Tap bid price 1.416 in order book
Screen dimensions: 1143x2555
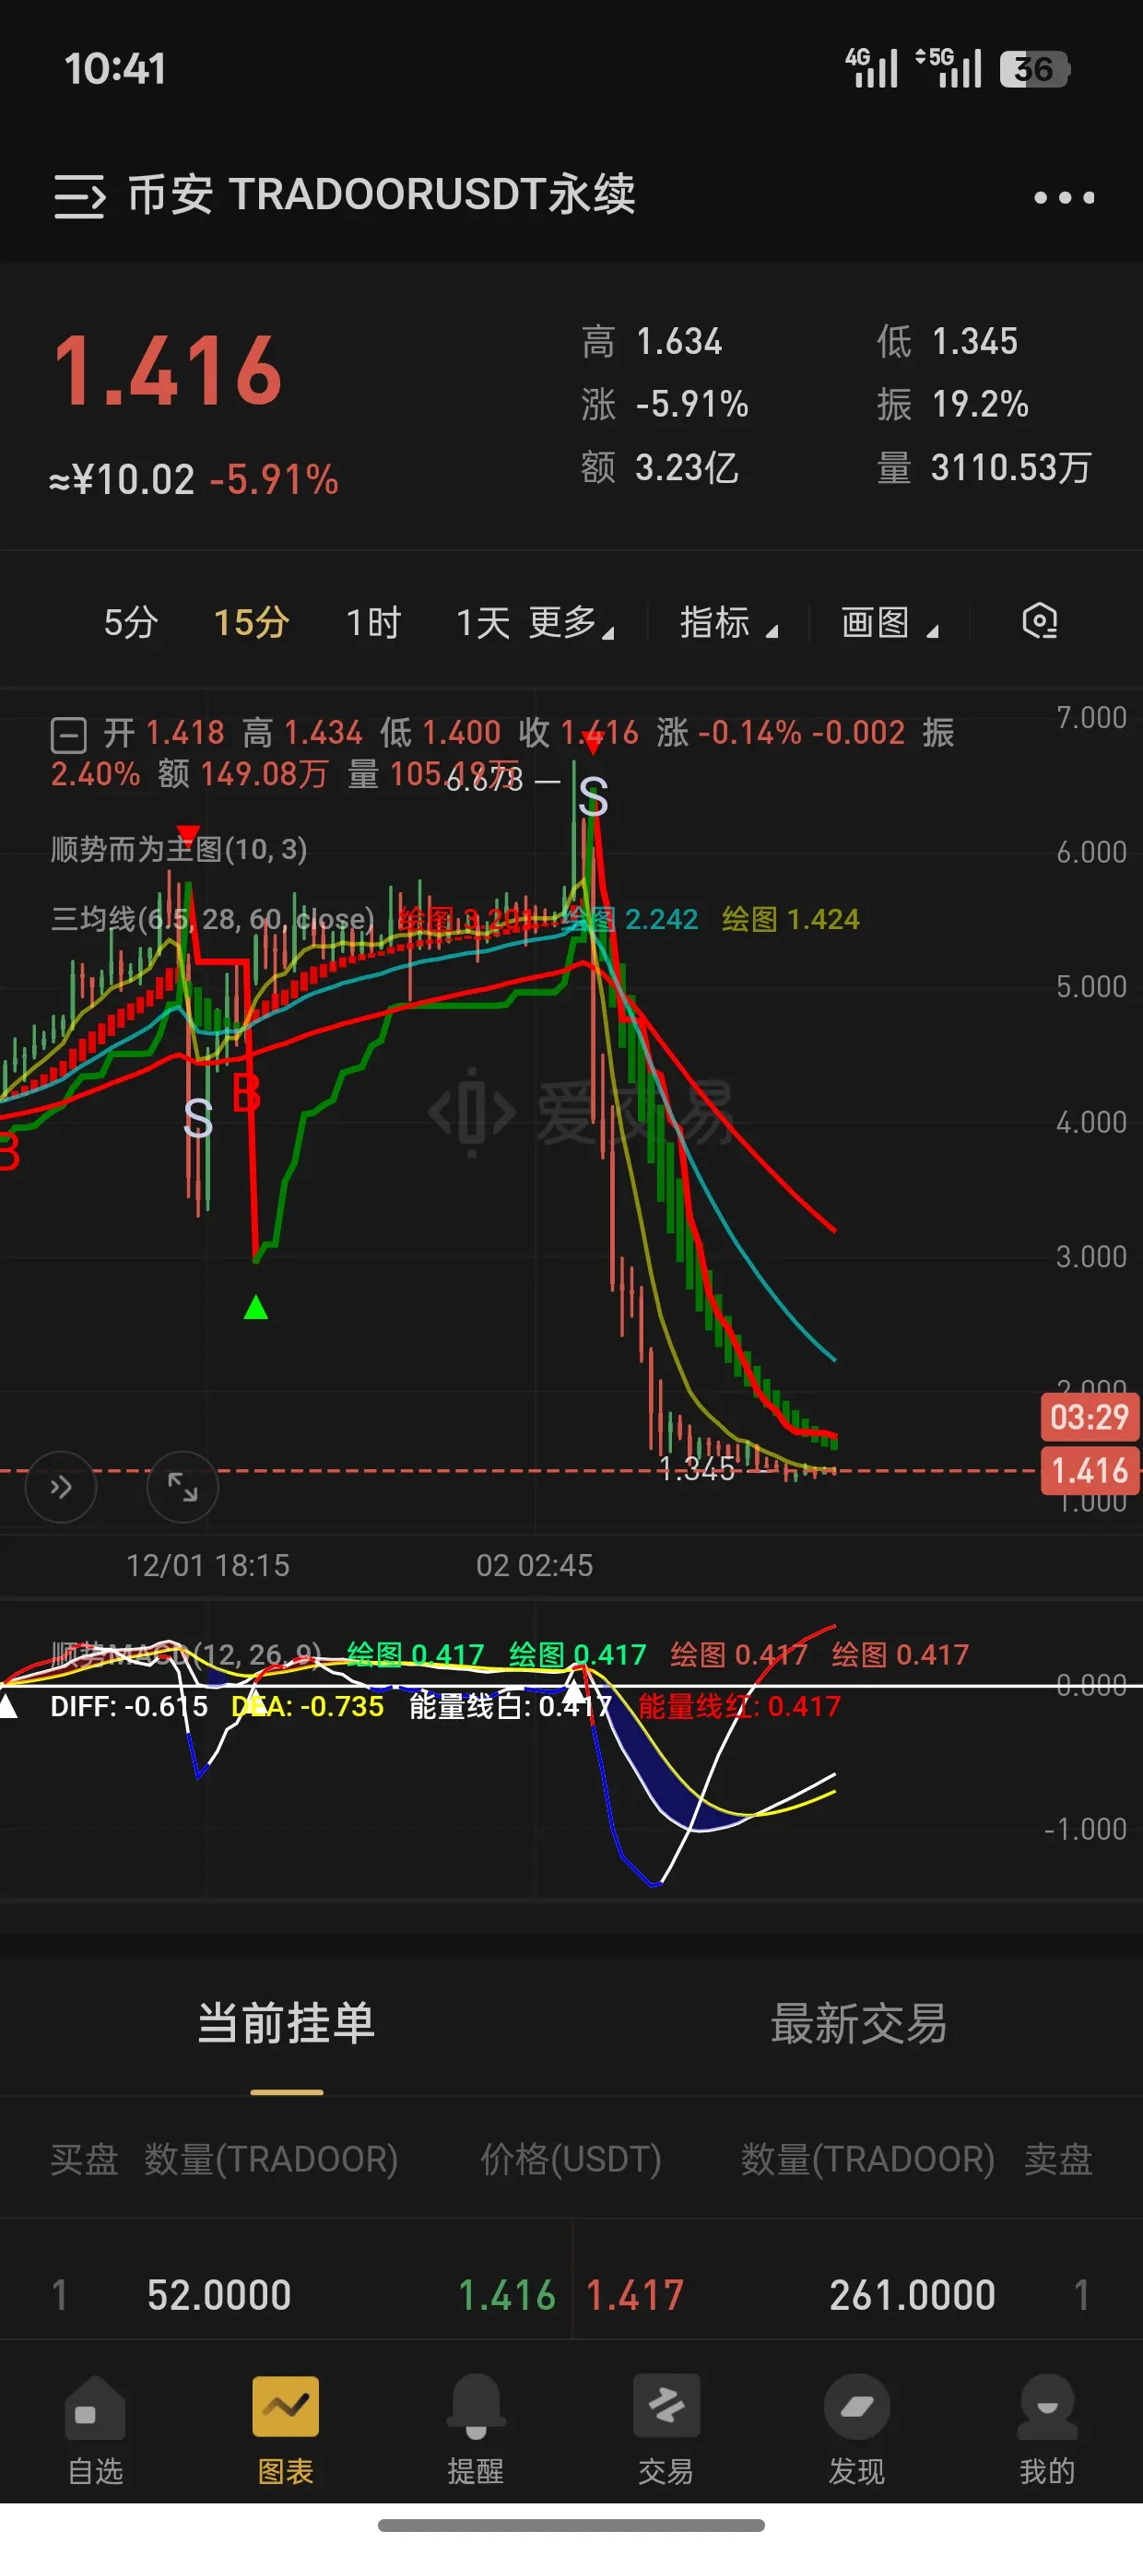[506, 2295]
